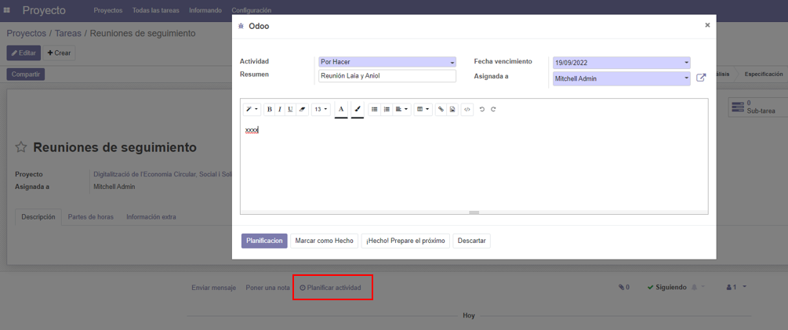Toggle underline formatting in the editor
This screenshot has width=788, height=330.
[290, 109]
